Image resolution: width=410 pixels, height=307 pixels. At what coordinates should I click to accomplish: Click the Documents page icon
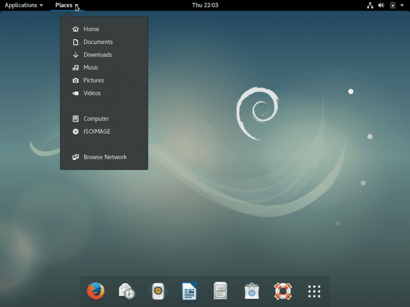[76, 42]
